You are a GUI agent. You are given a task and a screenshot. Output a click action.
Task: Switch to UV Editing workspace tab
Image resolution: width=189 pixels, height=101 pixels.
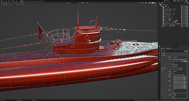click(x=41, y=1)
